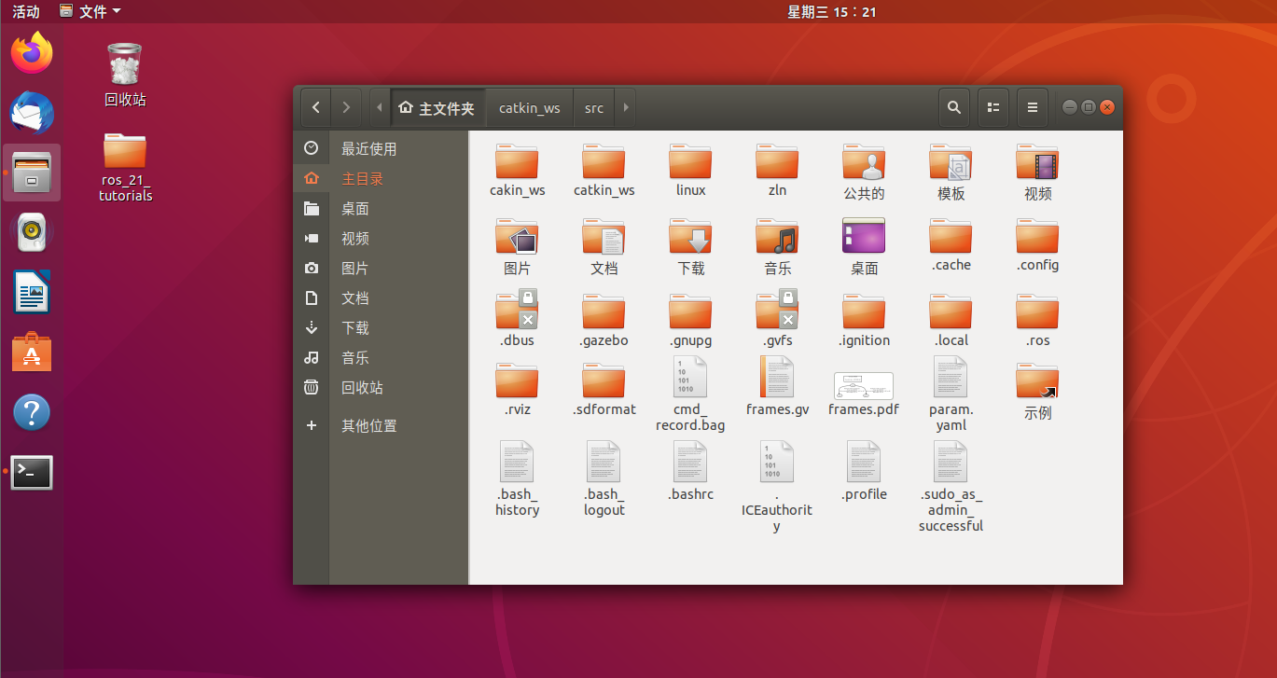Open 文档 in sidebar
The image size is (1277, 678).
(x=381, y=297)
